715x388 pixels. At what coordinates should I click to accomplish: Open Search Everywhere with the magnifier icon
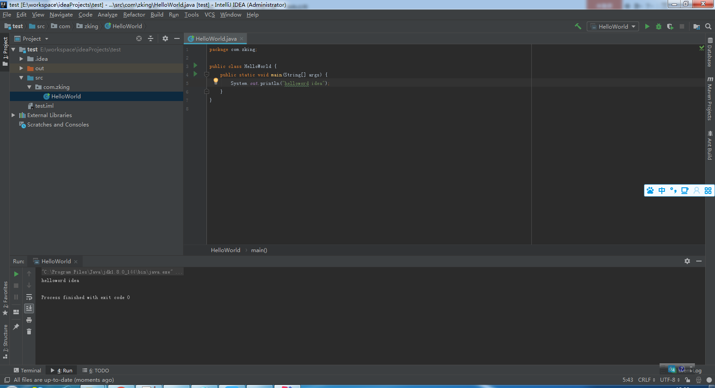point(708,26)
